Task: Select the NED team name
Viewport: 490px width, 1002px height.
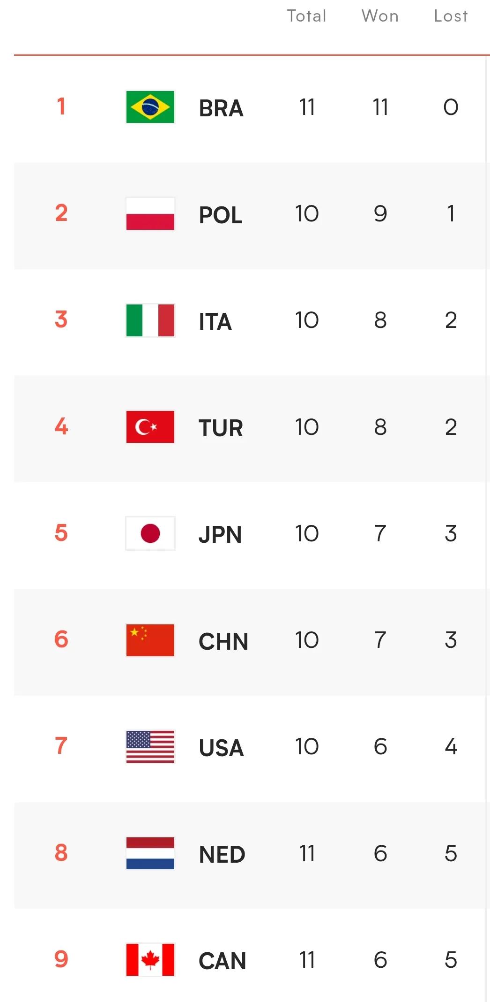Action: [222, 855]
